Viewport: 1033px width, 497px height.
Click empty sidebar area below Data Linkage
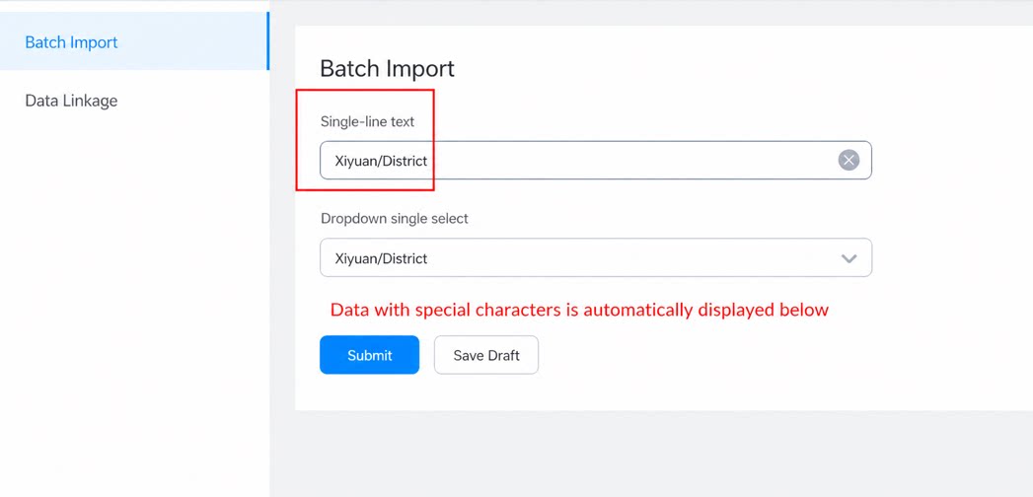[134, 296]
